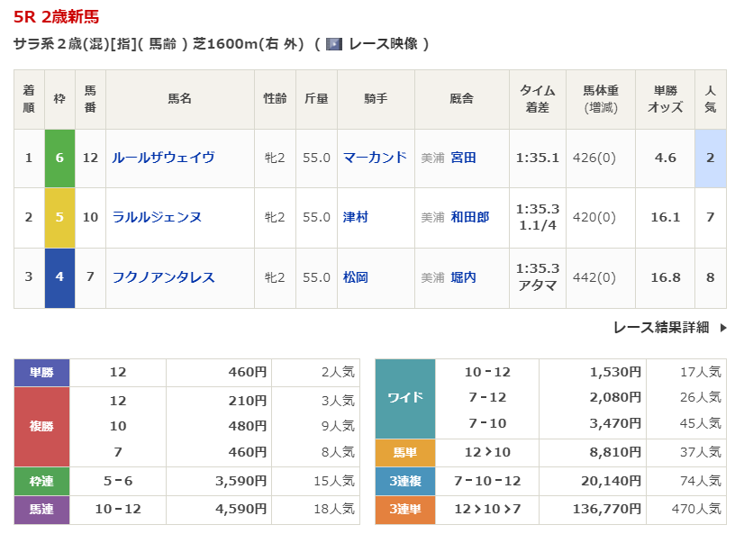Select the 単勝 payout label

tap(41, 372)
